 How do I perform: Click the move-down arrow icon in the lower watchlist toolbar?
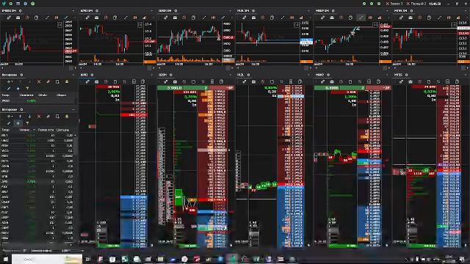click(x=29, y=116)
